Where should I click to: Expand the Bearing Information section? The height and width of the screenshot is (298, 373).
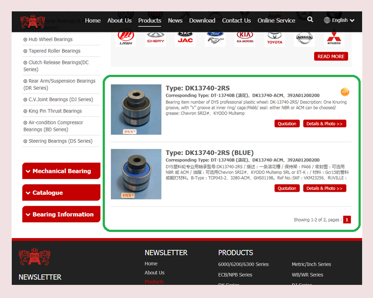61,214
